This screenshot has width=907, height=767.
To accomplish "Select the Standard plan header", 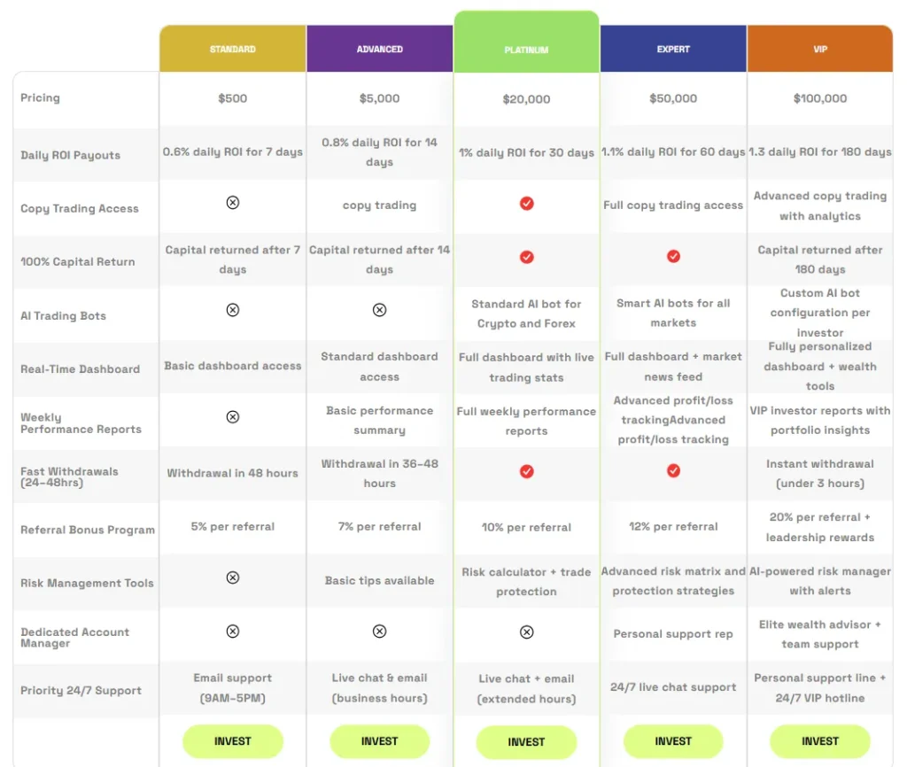I will (x=233, y=50).
